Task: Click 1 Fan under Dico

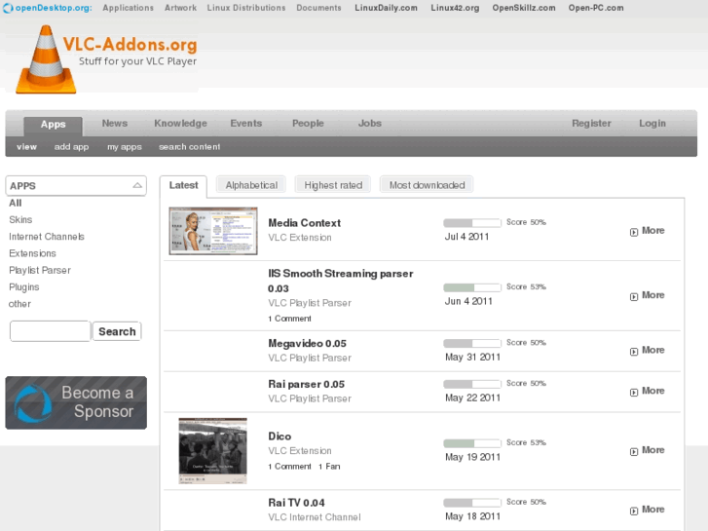Action: pyautogui.click(x=329, y=467)
